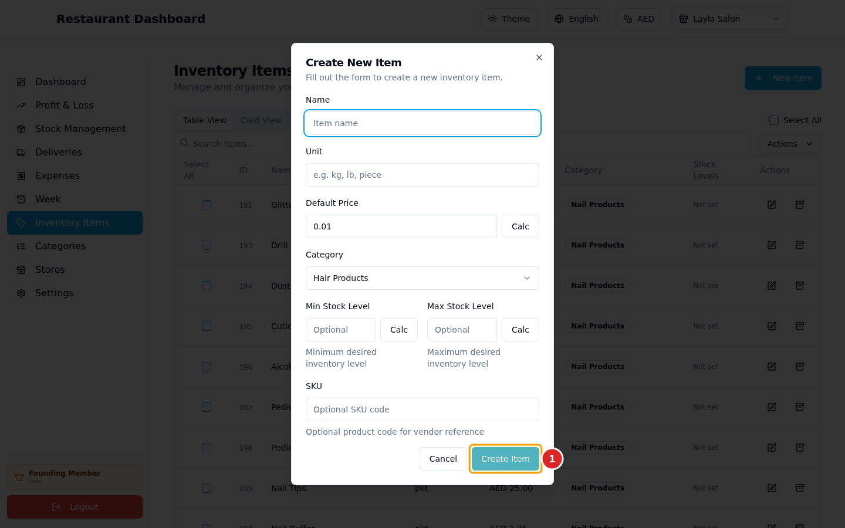This screenshot has width=845, height=528.
Task: Click the edit icon for item 191
Action: point(772,205)
